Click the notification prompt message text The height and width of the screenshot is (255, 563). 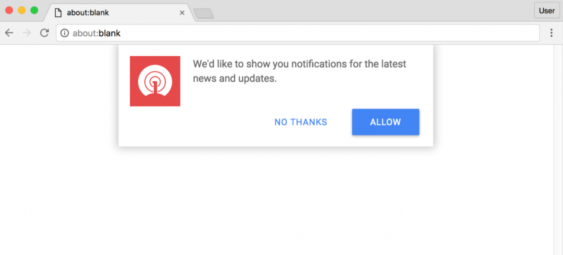click(x=299, y=71)
